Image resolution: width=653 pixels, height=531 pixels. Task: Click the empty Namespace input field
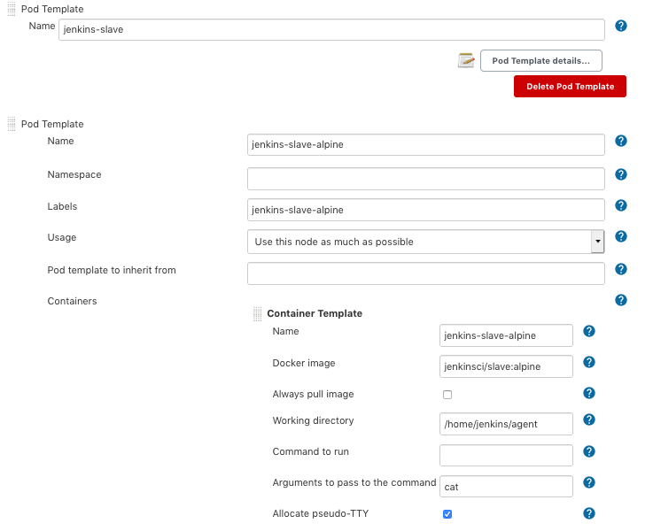425,179
